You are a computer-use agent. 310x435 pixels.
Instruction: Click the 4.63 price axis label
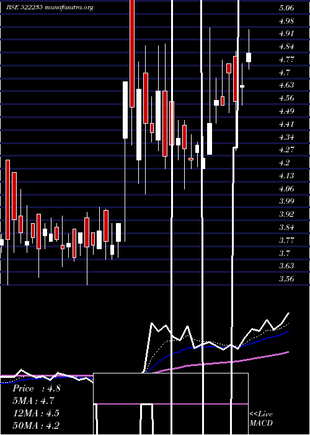point(286,85)
